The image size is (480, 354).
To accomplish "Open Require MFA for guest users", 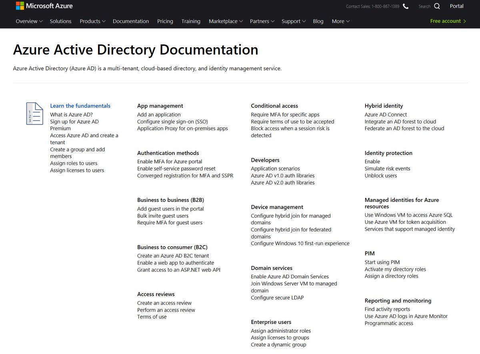I will (170, 223).
